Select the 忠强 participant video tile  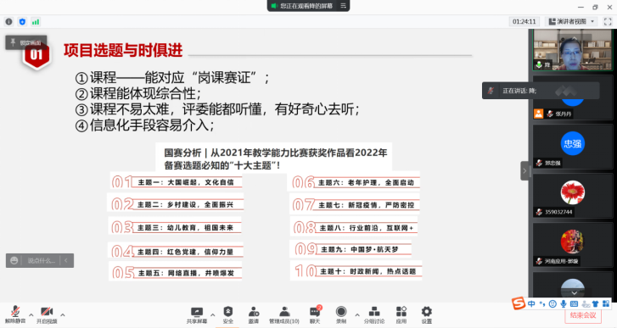coord(573,147)
